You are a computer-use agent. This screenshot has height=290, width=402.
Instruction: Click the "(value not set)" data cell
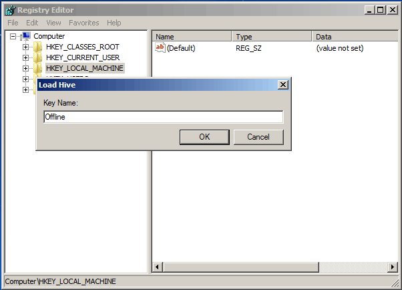[x=340, y=48]
